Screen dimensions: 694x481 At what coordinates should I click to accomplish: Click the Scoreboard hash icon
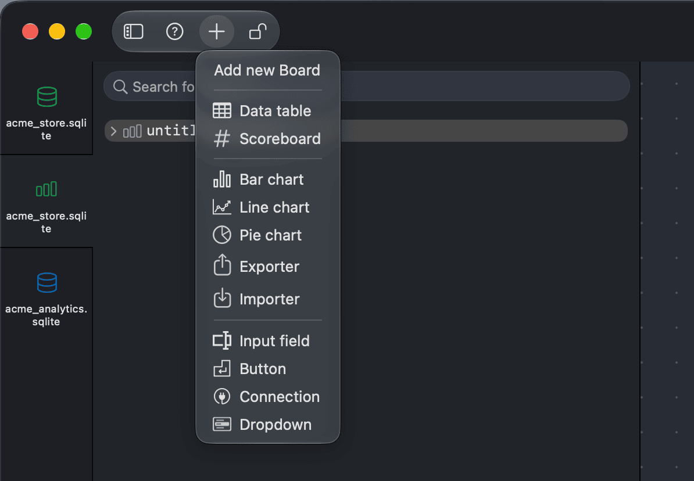222,138
